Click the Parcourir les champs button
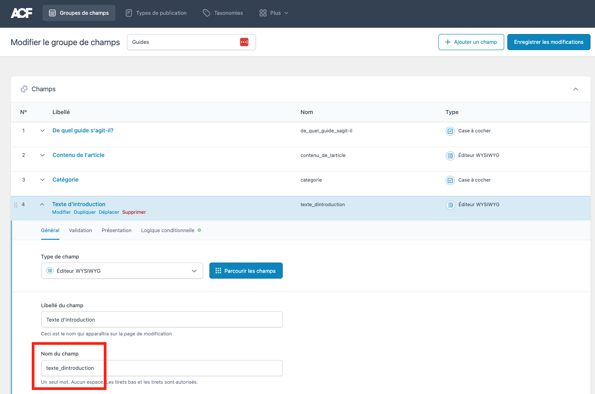595x394 pixels. click(x=246, y=271)
